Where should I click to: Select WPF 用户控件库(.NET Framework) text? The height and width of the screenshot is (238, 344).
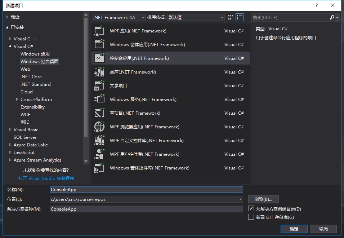tap(144, 154)
